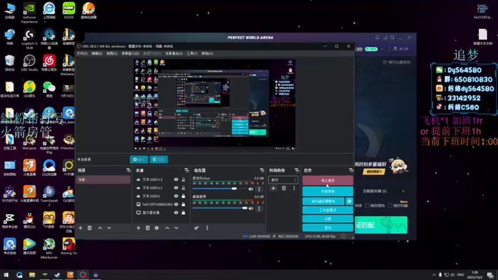The image size is (498, 280).
Task: Open advanced audio properties gear in the mixer
Action: pos(197,228)
